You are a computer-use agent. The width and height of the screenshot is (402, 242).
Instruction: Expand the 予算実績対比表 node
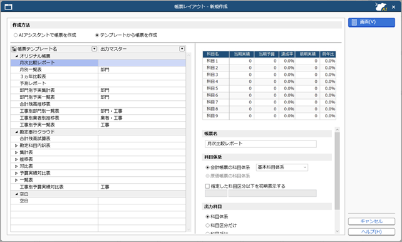click(x=16, y=173)
